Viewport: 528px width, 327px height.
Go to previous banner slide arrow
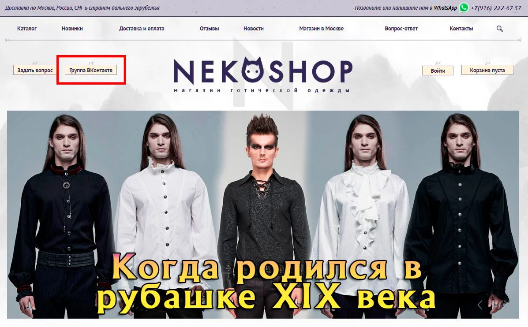pos(480,305)
